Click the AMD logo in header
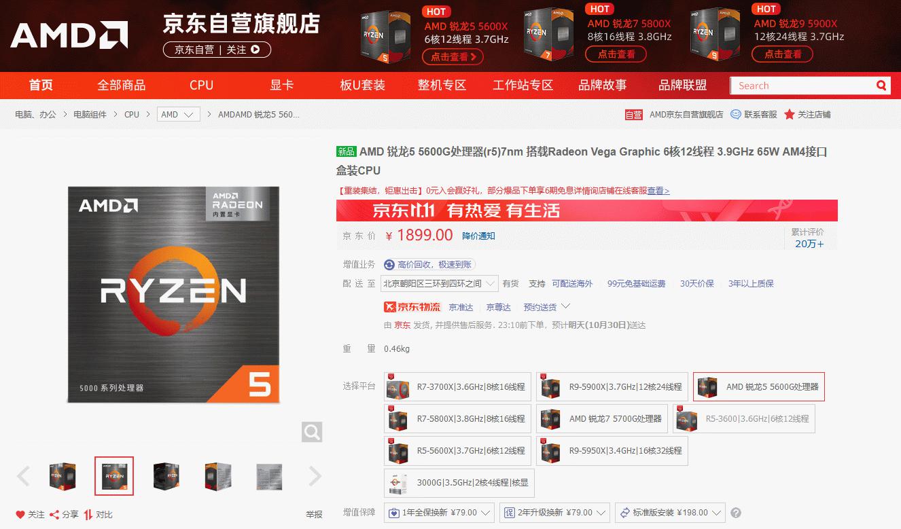Viewport: 901px width, 529px height. coord(69,35)
